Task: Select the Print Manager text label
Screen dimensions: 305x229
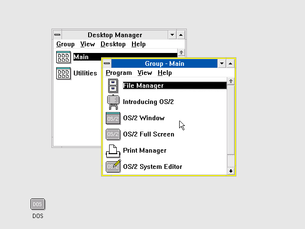Action: [145, 151]
